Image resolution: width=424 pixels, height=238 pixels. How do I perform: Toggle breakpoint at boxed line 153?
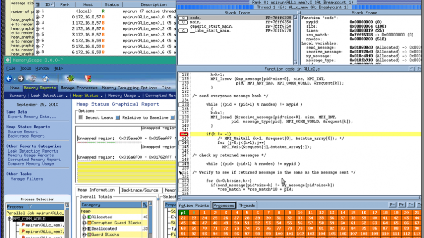pyautogui.click(x=185, y=181)
